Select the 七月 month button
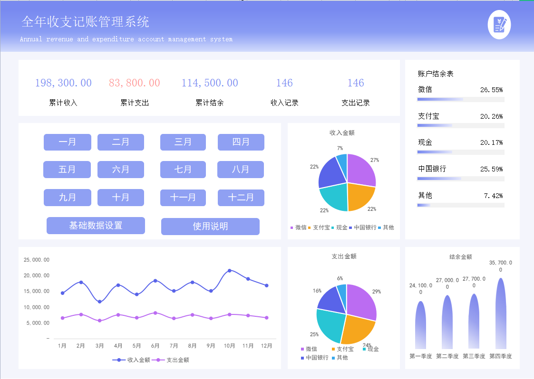 [183, 170]
